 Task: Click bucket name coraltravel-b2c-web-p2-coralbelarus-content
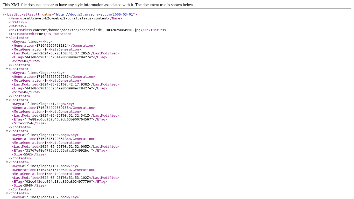(x=64, y=18)
